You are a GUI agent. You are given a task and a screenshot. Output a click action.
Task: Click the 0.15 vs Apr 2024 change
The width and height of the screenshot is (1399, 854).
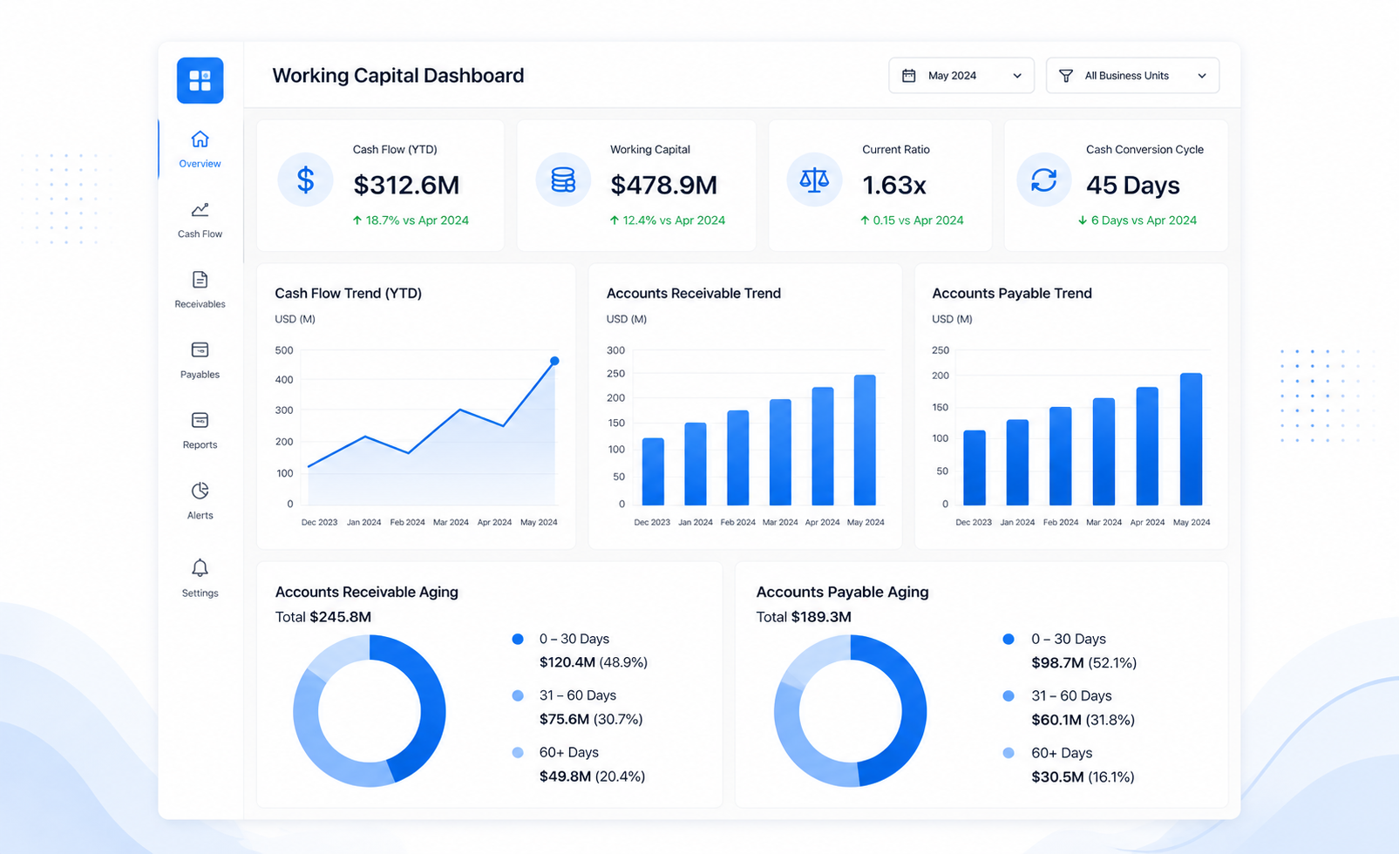(x=912, y=220)
